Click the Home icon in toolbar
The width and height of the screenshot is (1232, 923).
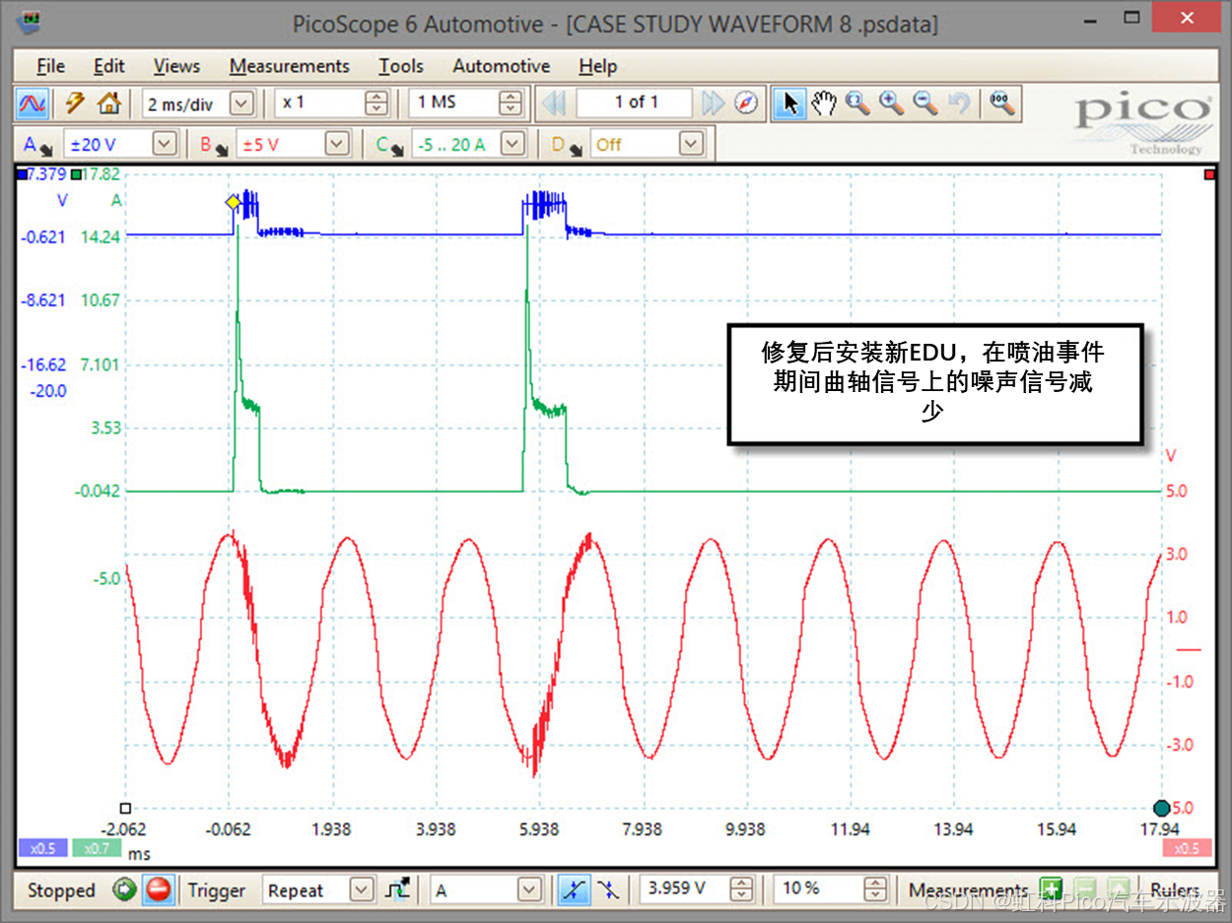pos(109,102)
